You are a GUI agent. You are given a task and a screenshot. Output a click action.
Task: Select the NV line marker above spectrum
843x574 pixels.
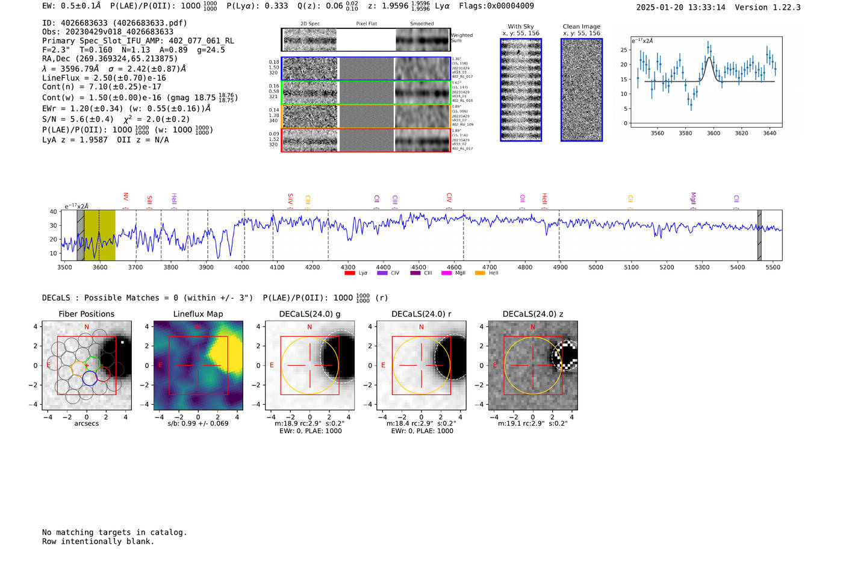pyautogui.click(x=125, y=200)
